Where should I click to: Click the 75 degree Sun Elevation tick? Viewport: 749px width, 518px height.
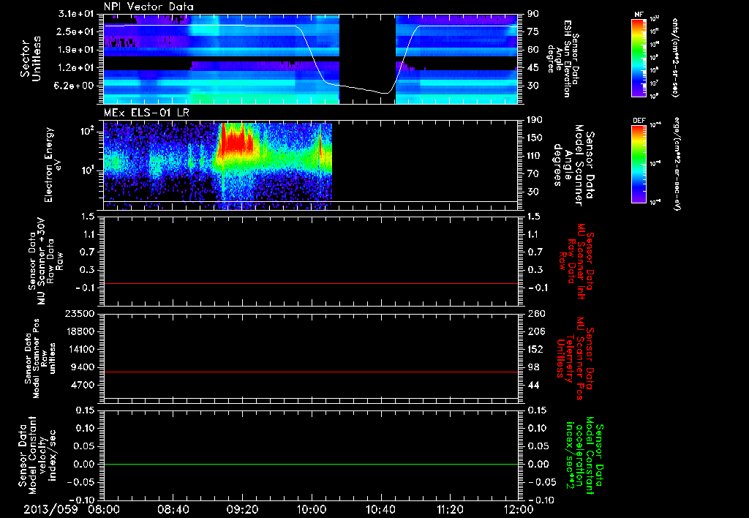click(x=533, y=31)
